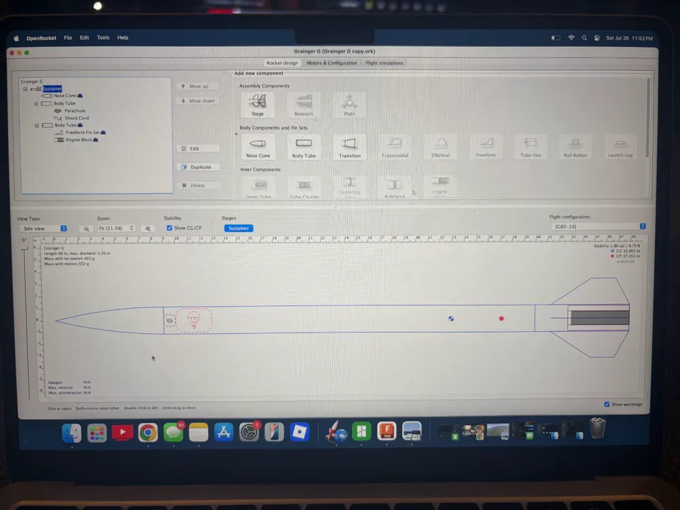Add a Transition component

tap(350, 147)
